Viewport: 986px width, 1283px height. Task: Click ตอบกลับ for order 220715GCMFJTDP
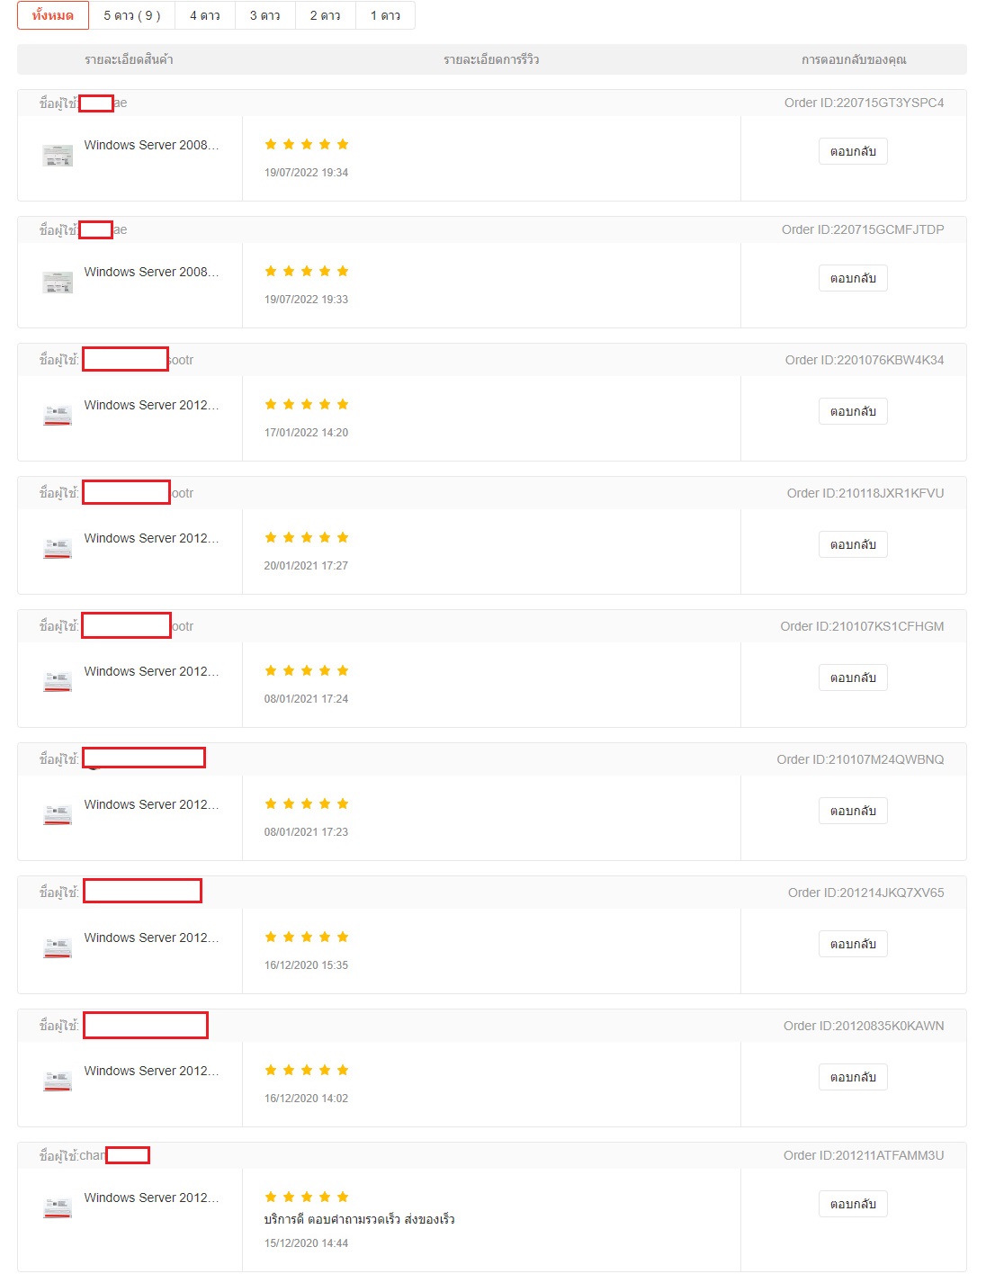pos(853,278)
